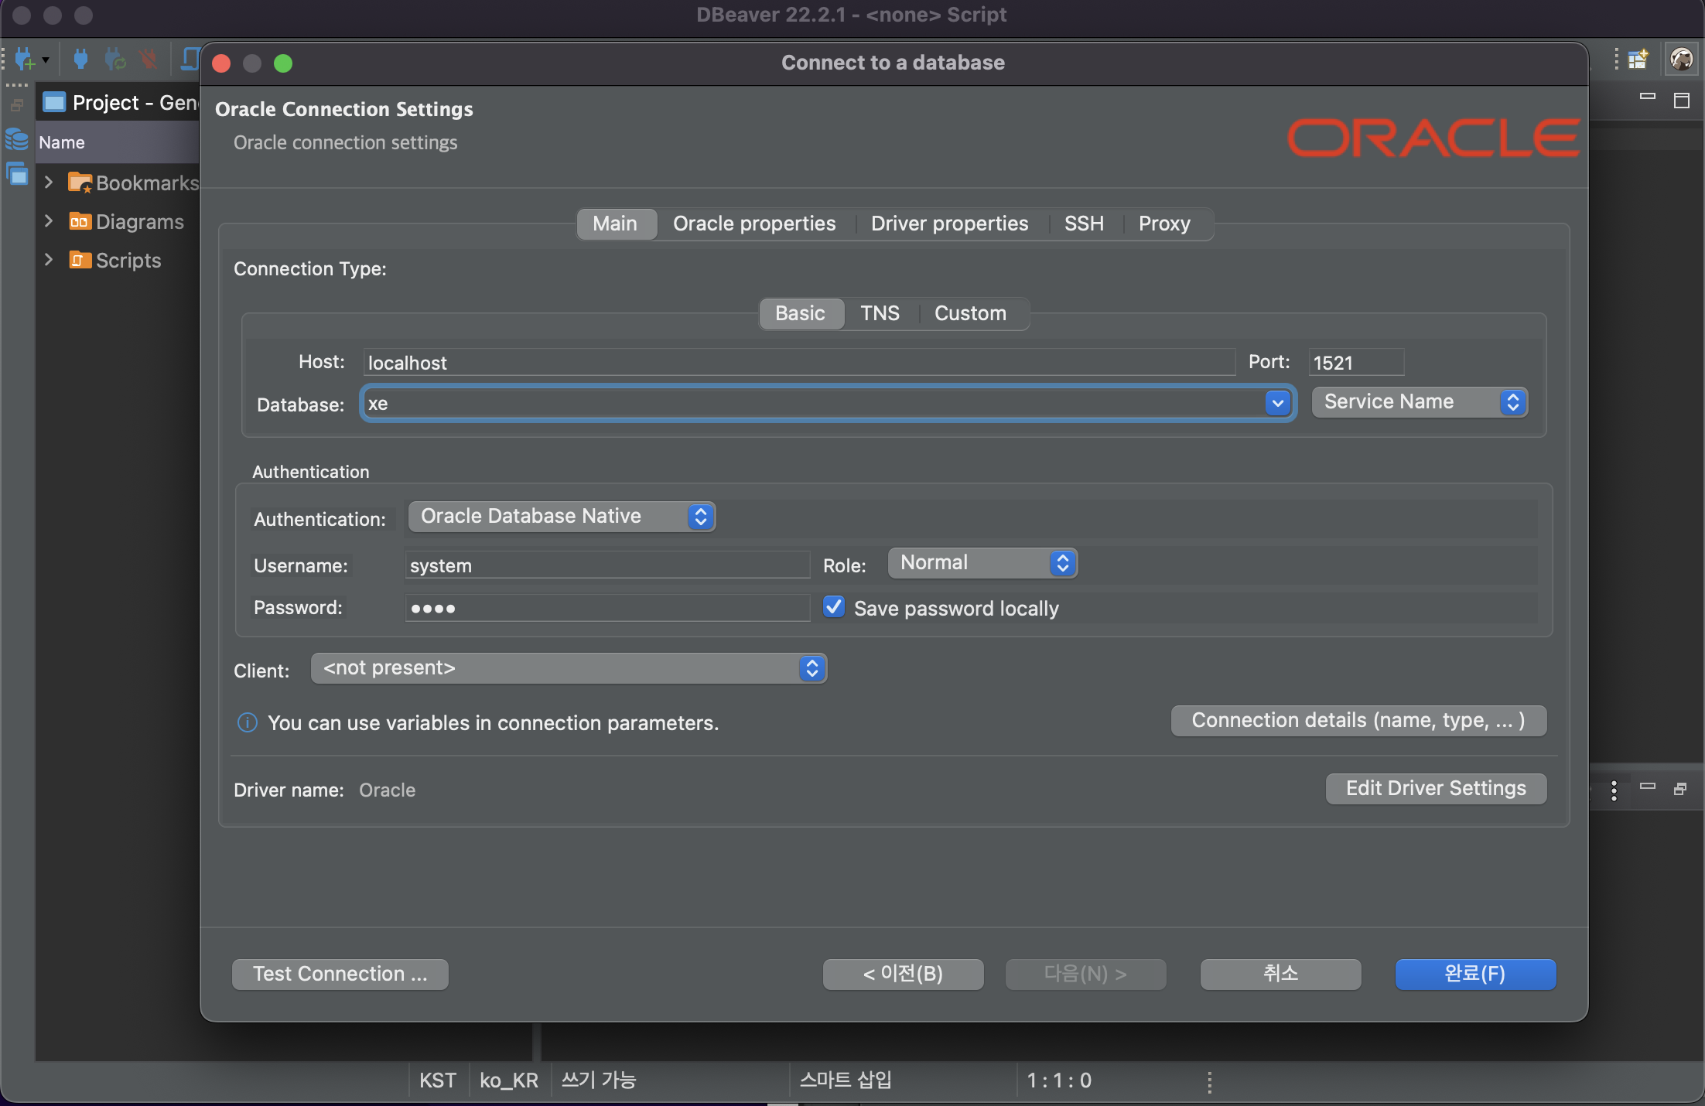Click the status bar three-dot icon

coord(1209,1081)
